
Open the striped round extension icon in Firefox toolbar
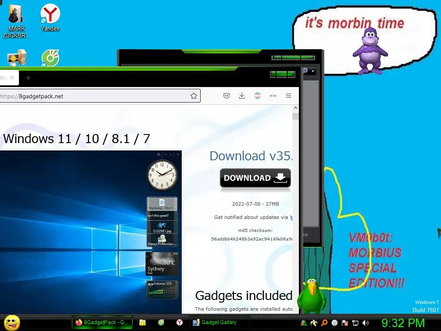[258, 96]
